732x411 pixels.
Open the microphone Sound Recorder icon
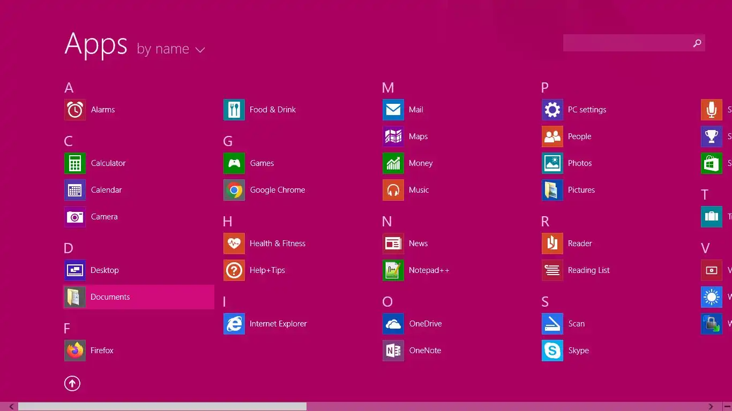click(712, 110)
